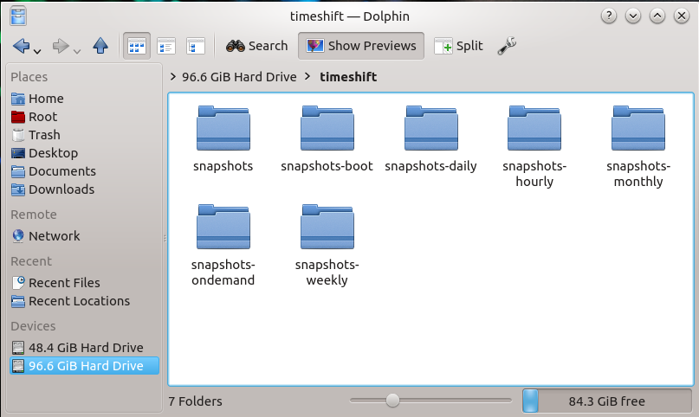Viewport: 699px width, 417px height.
Task: Open Trash in Places
Action: pos(84,135)
